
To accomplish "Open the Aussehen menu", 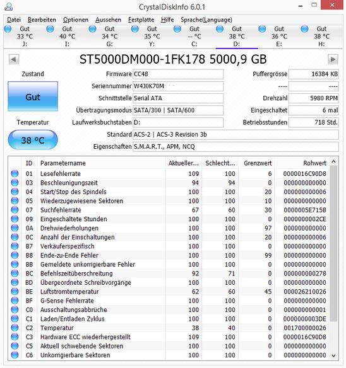I will (108, 20).
